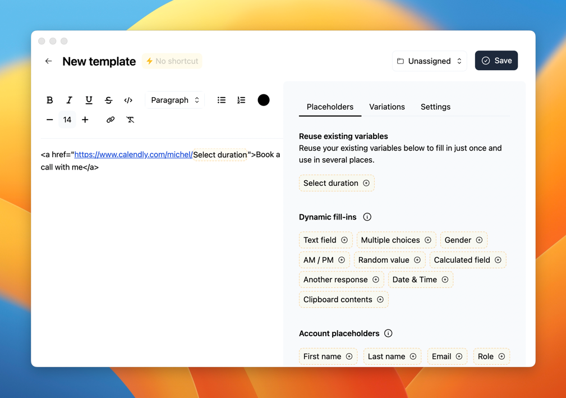Apply italic formatting

(69, 100)
